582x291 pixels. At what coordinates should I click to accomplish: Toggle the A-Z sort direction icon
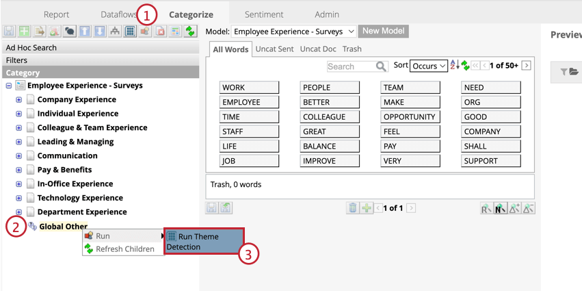(455, 66)
